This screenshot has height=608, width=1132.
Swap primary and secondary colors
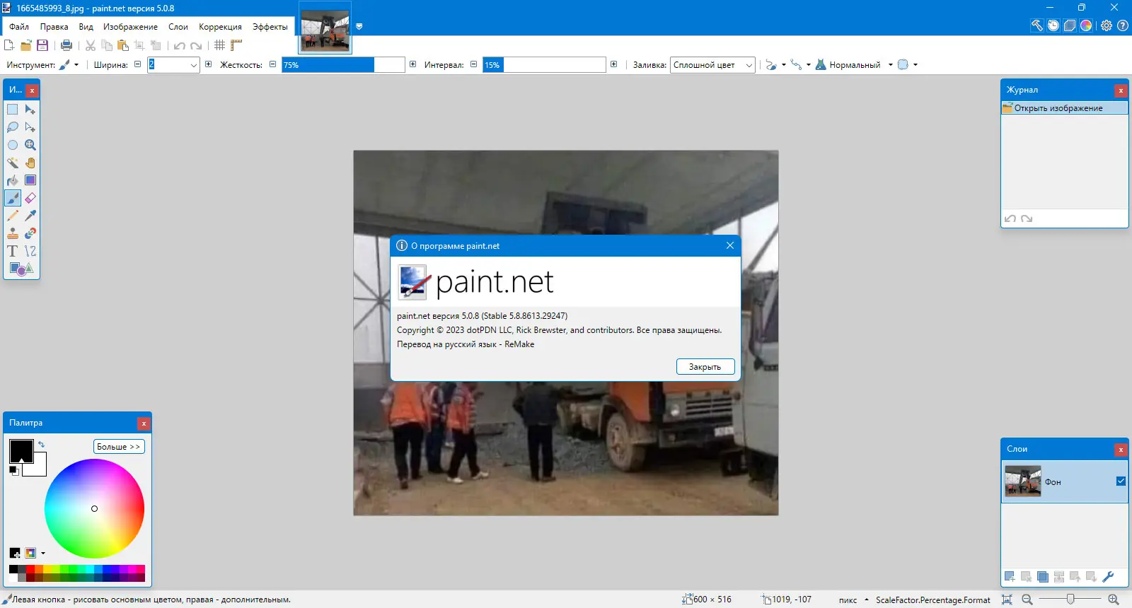[x=41, y=445]
